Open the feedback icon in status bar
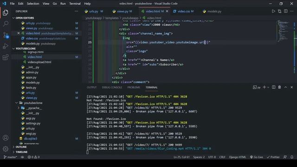The height and width of the screenshot is (167, 297). 285,157
